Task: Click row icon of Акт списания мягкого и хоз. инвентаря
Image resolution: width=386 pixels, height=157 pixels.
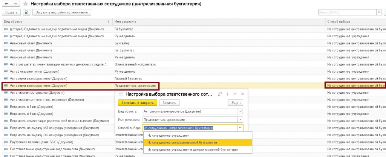Action: click(x=6, y=100)
